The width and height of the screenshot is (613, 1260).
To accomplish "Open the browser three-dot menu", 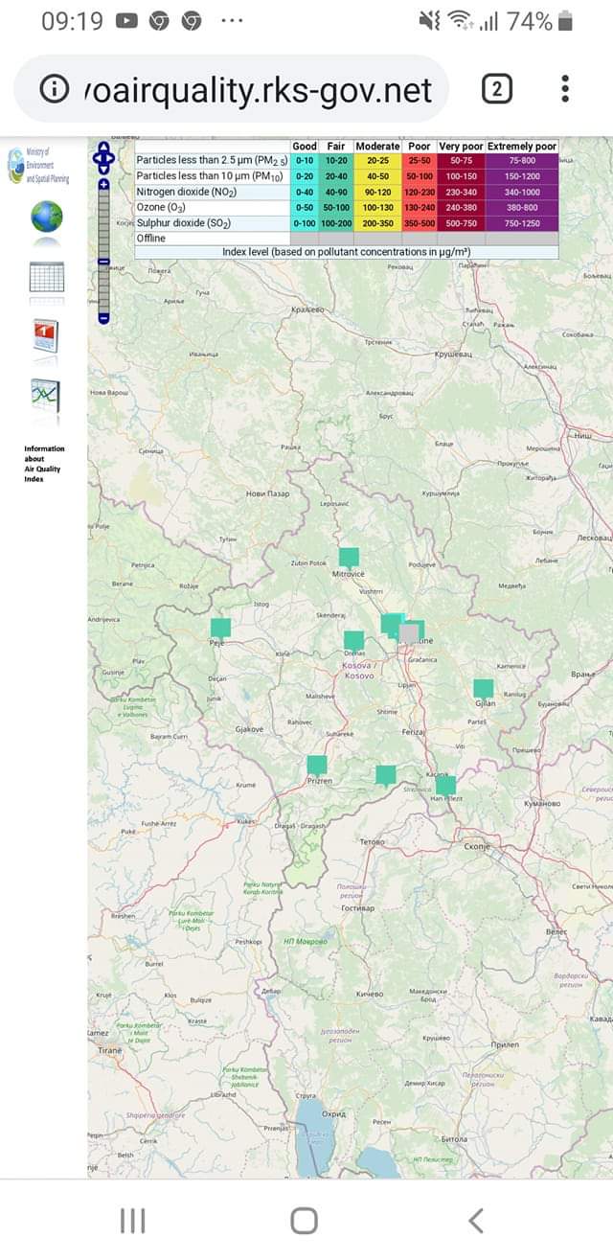I will click(x=565, y=89).
